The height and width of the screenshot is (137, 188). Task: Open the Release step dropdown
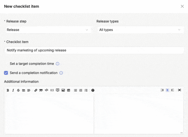tap(48, 30)
